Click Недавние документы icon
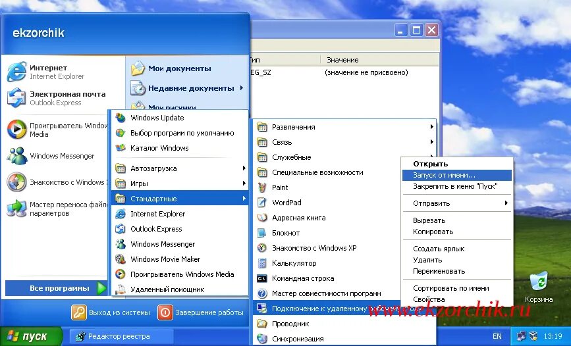Image resolution: width=571 pixels, height=346 pixels. pos(138,88)
